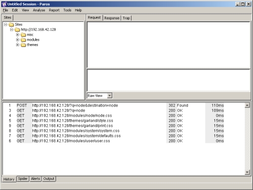Open the Help menu

coord(78,10)
